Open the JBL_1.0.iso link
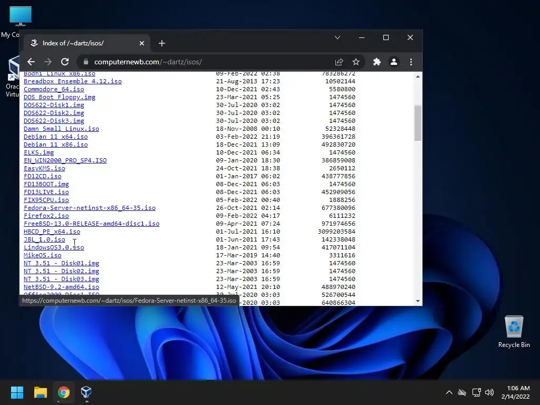 tap(44, 240)
